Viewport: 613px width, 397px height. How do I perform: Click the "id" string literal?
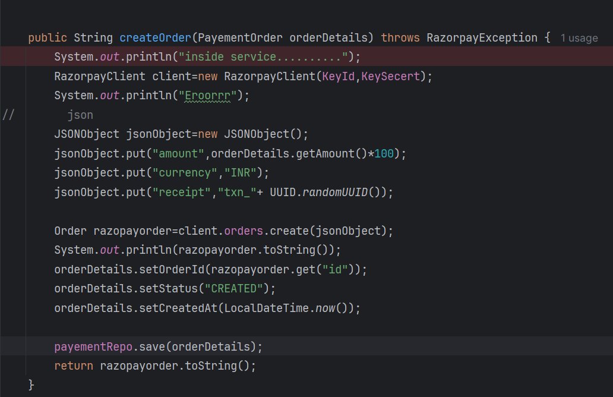(x=335, y=269)
